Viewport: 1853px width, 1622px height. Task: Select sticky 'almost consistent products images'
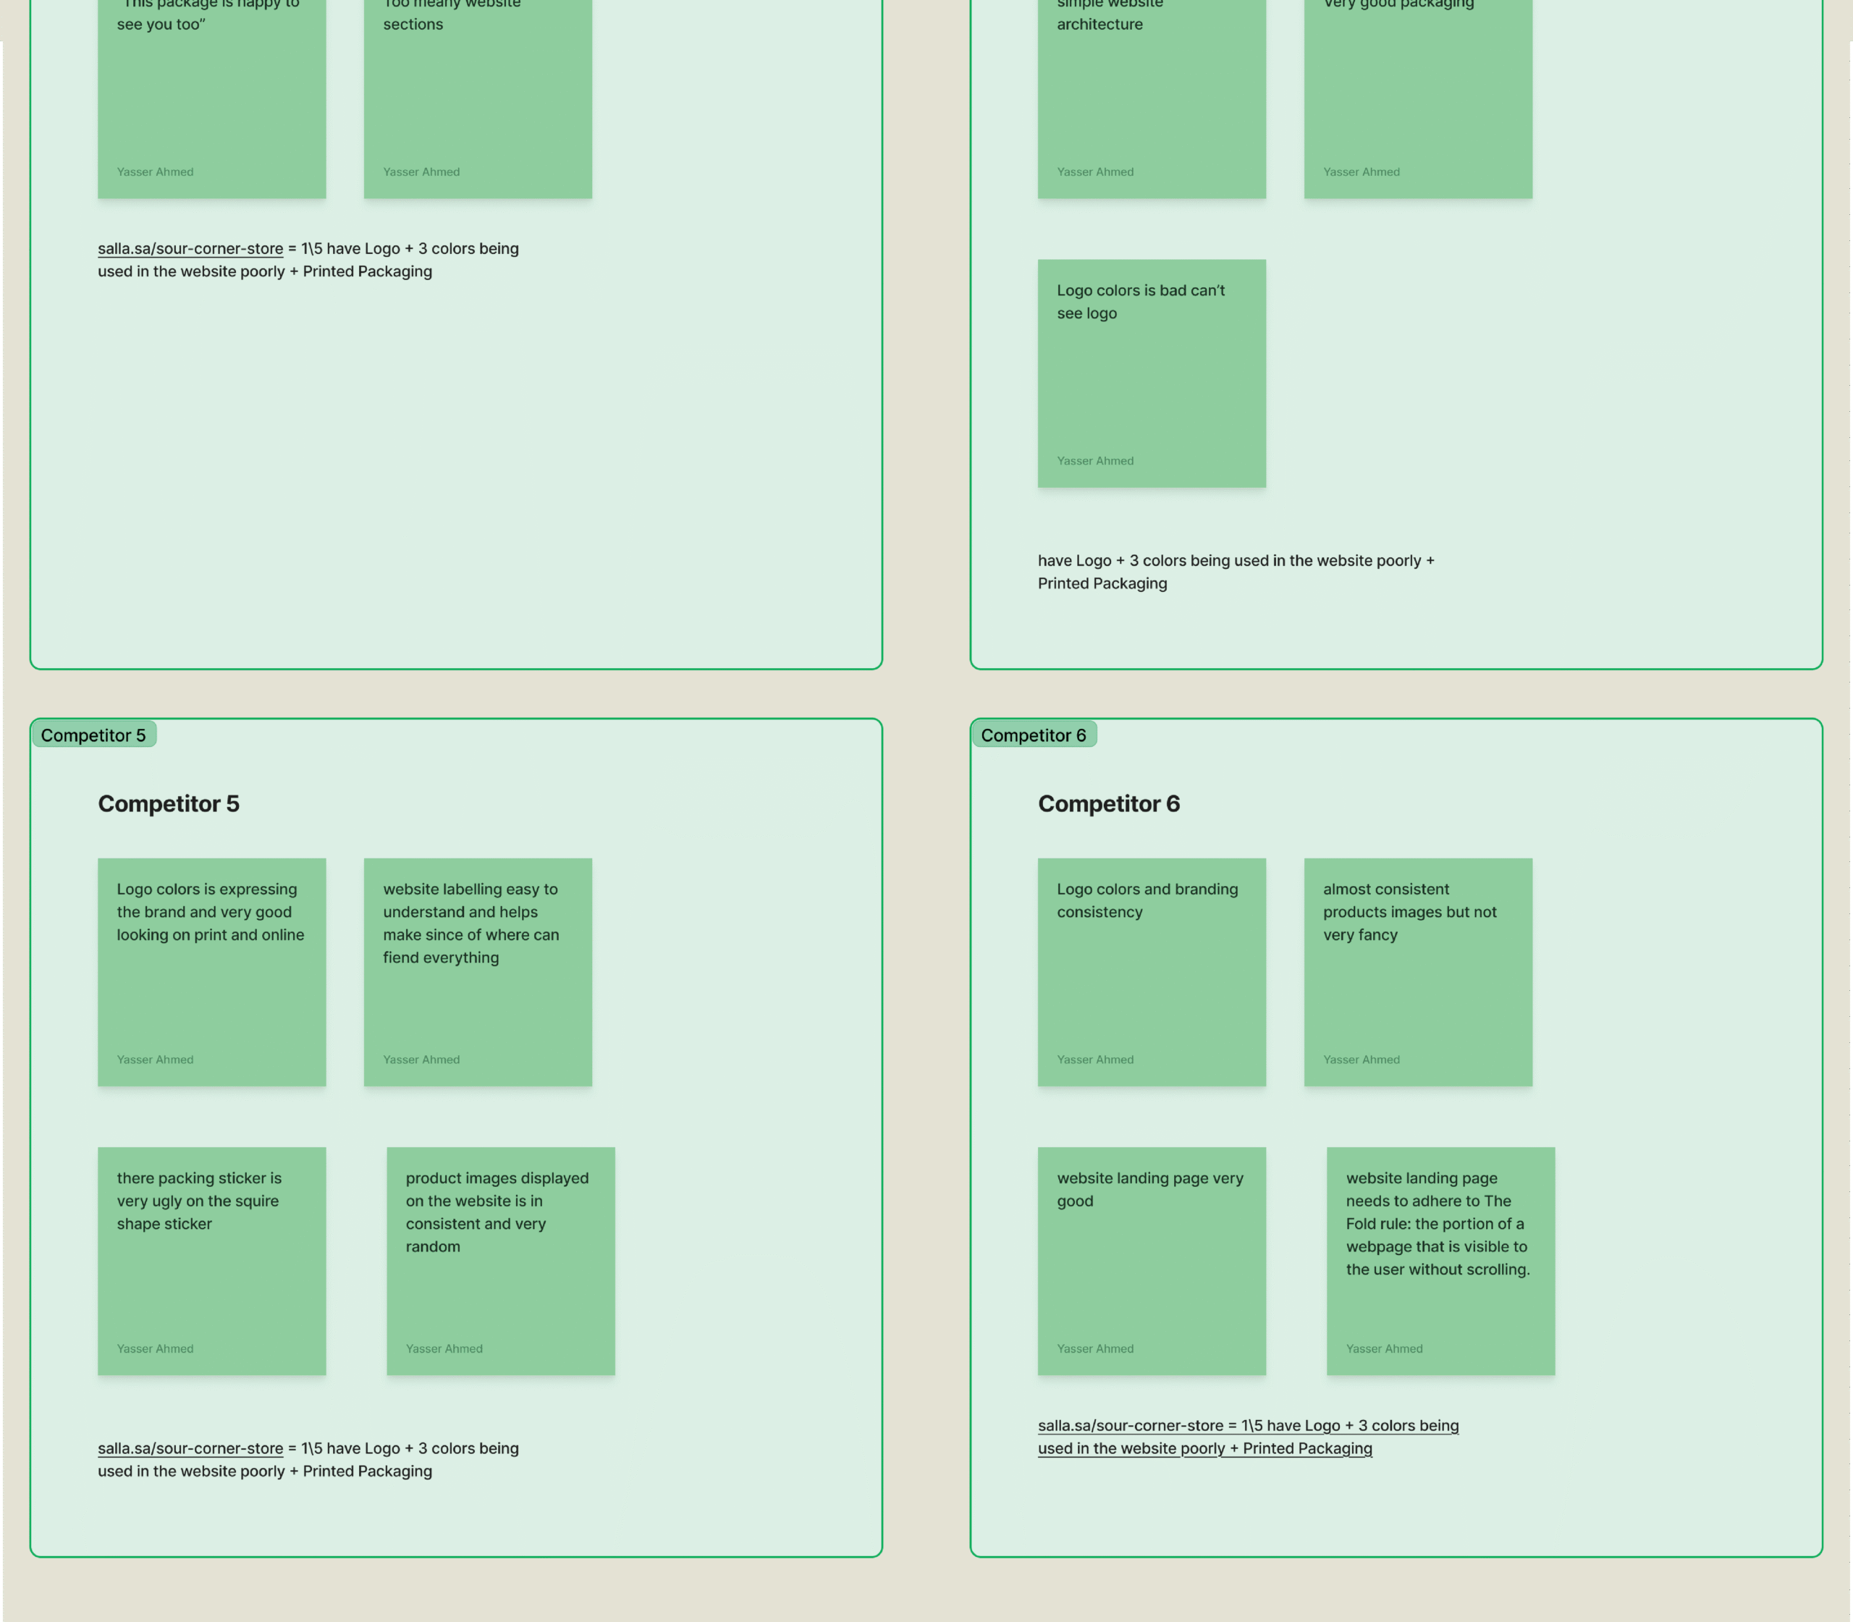click(1417, 972)
